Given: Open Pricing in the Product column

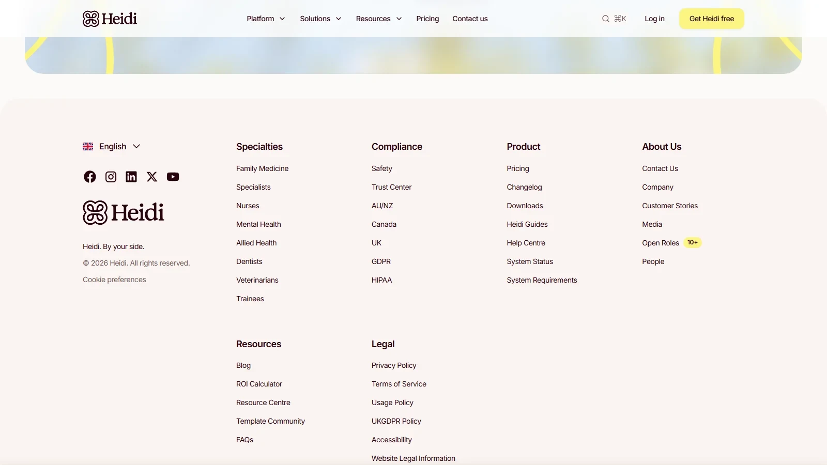Looking at the screenshot, I should [x=518, y=168].
